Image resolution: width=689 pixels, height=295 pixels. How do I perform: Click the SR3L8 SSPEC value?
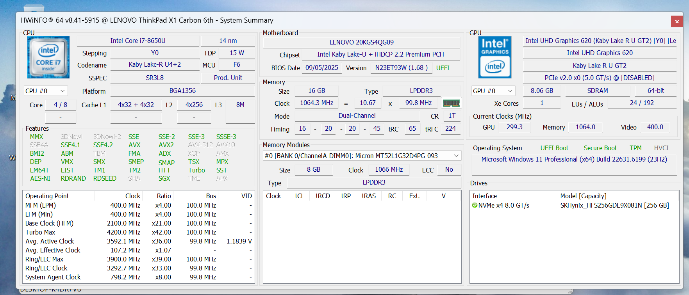[155, 78]
